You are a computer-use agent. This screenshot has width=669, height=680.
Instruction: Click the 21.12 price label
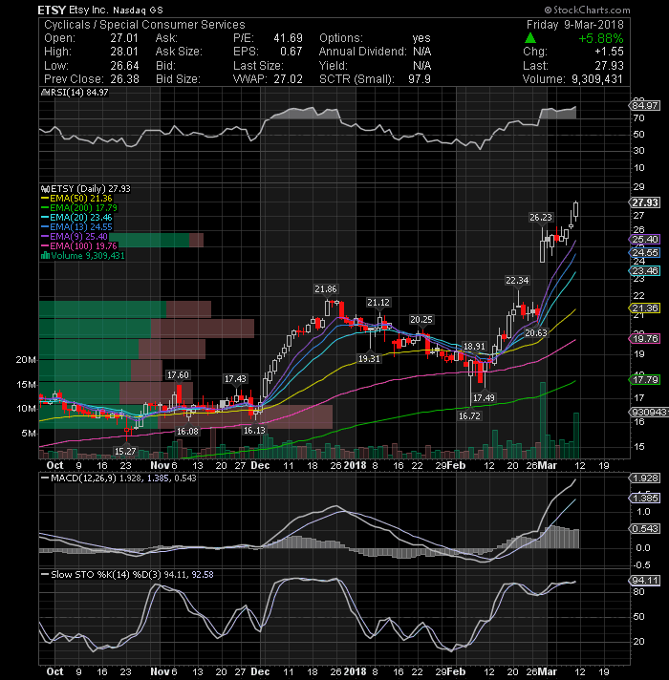click(x=378, y=302)
